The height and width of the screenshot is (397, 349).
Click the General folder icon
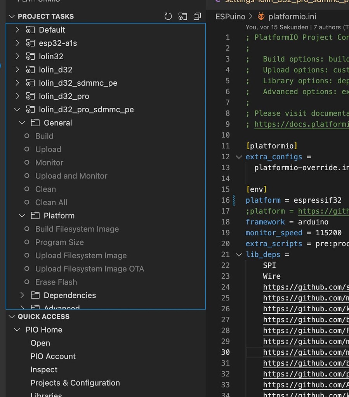coord(35,123)
